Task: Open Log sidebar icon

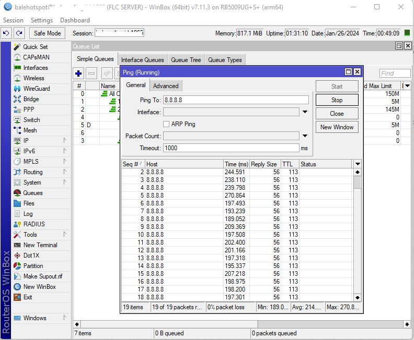Action: pyautogui.click(x=17, y=214)
